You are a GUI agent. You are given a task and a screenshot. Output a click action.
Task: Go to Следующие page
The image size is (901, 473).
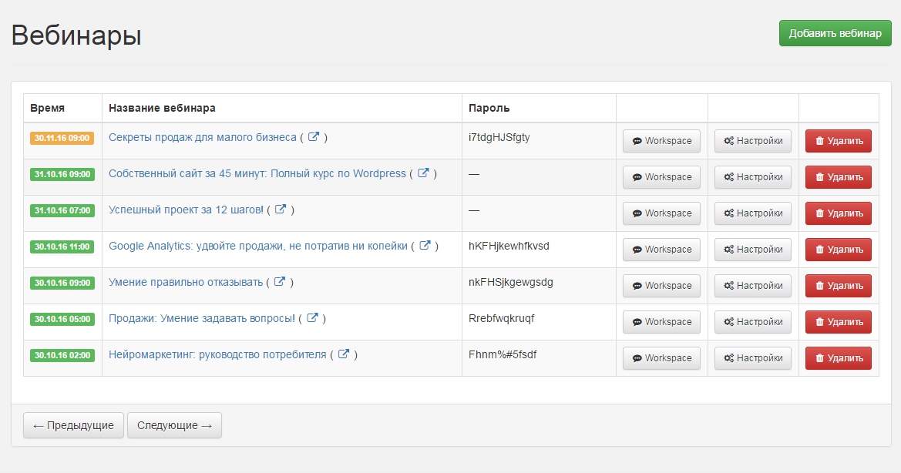pos(174,425)
